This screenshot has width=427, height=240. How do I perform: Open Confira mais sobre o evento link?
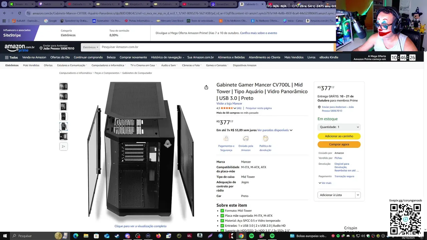pos(259,33)
